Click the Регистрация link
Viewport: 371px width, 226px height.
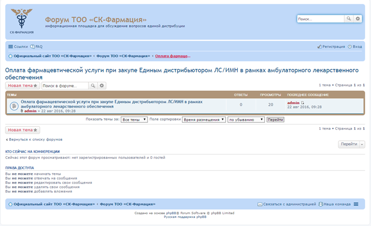331,46
